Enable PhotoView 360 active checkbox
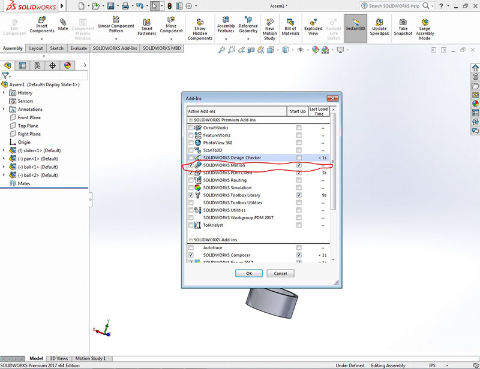480x369 pixels. point(191,143)
